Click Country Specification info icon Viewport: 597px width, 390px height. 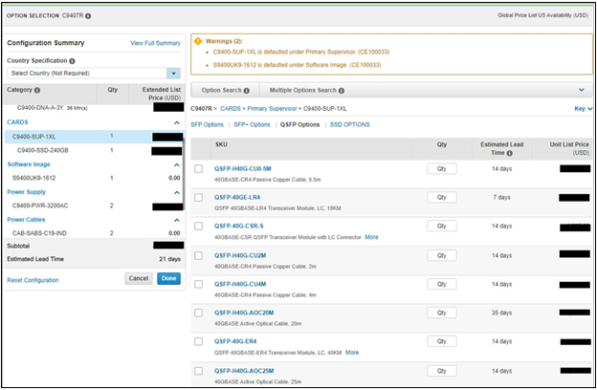pyautogui.click(x=72, y=61)
